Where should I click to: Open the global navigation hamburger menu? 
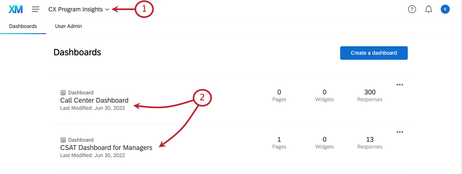click(35, 9)
